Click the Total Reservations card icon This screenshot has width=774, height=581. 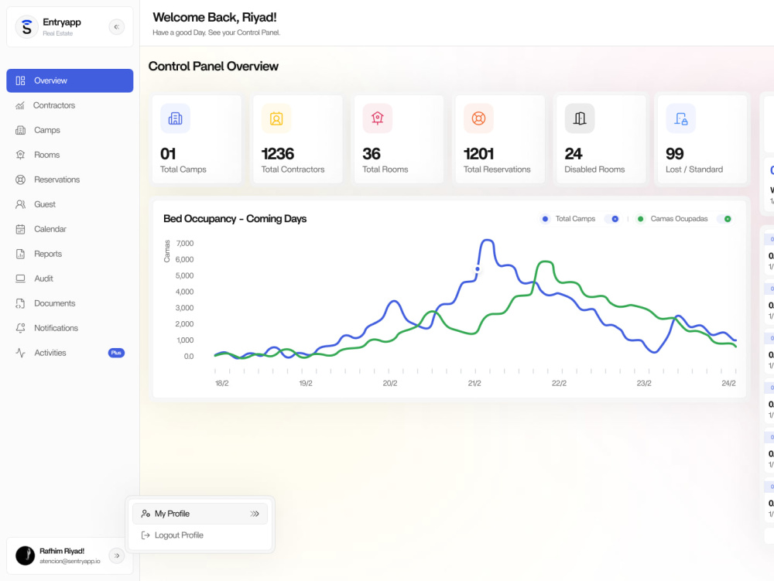pos(478,118)
